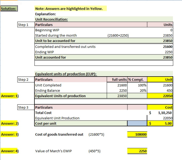Click the 'Step 1' label cell
Screen dimensions: 182x160
[x=26, y=24]
